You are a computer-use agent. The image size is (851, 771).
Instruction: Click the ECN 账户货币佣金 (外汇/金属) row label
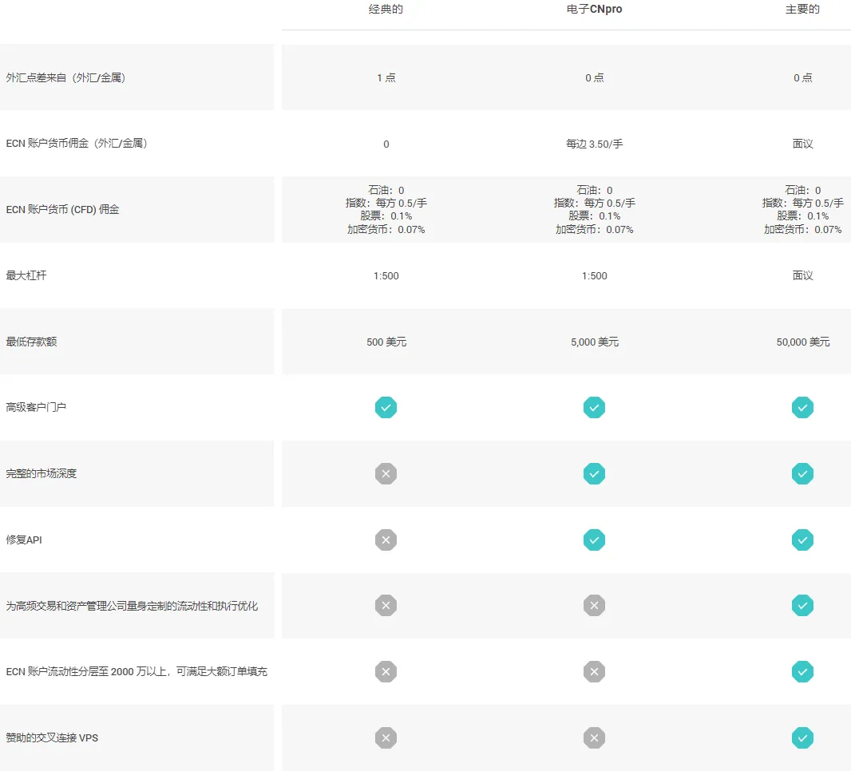[77, 143]
